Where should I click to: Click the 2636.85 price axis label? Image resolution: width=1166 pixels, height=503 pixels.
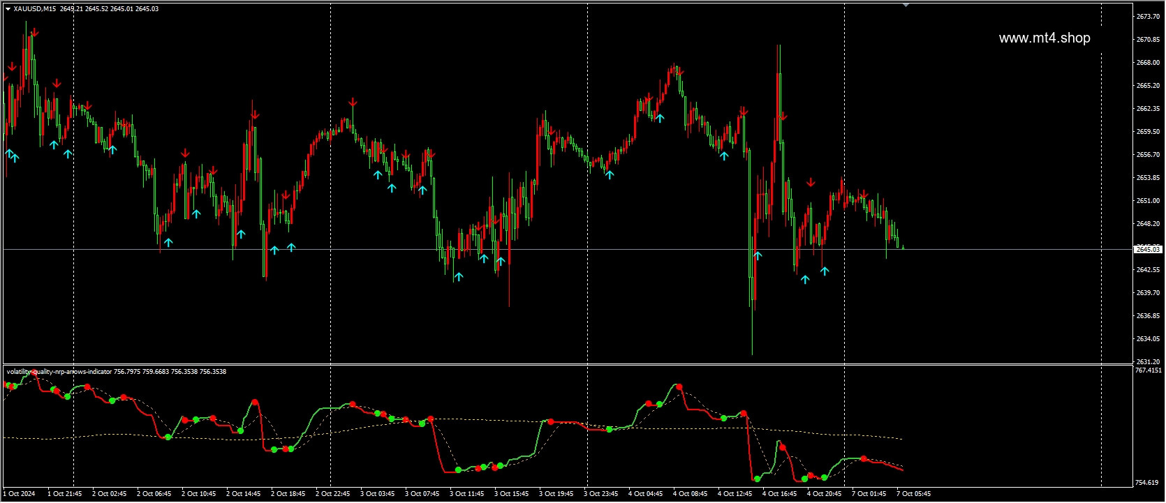pyautogui.click(x=1148, y=316)
